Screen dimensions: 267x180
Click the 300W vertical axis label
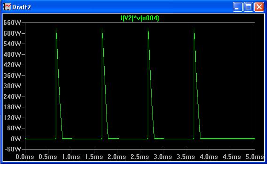point(12,86)
